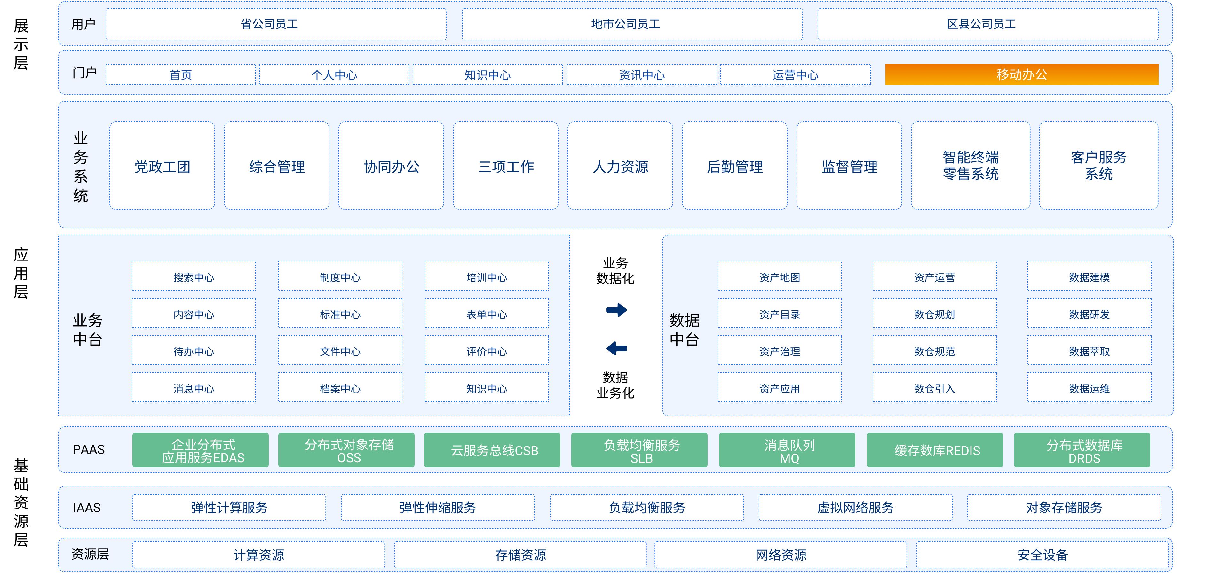Open the 运营中心 portal tab
This screenshot has width=1213, height=583.
[795, 75]
